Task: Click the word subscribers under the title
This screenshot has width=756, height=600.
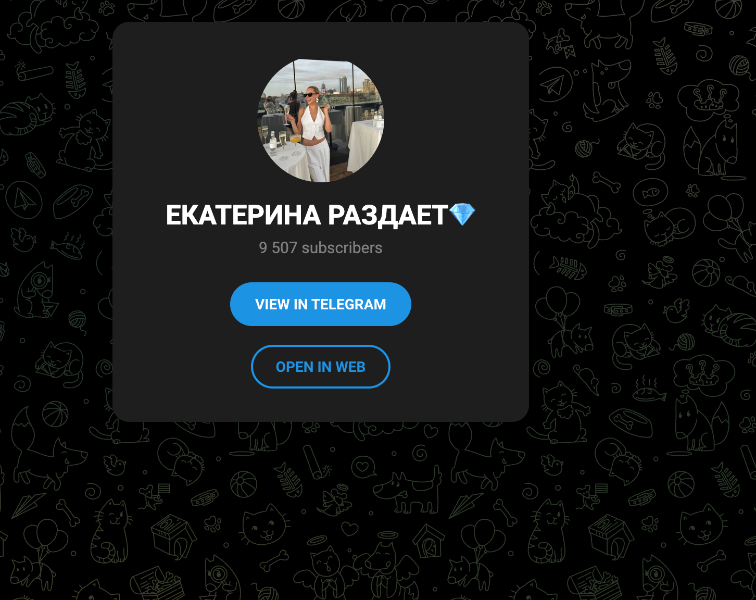Action: (342, 248)
